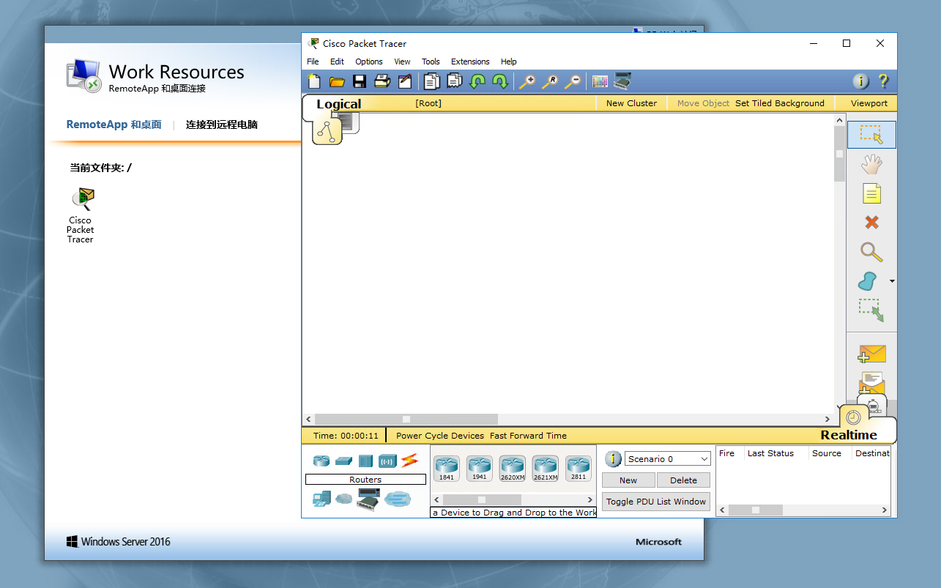Select the WAN Emulation cloud icon
The image size is (941, 588).
343,499
